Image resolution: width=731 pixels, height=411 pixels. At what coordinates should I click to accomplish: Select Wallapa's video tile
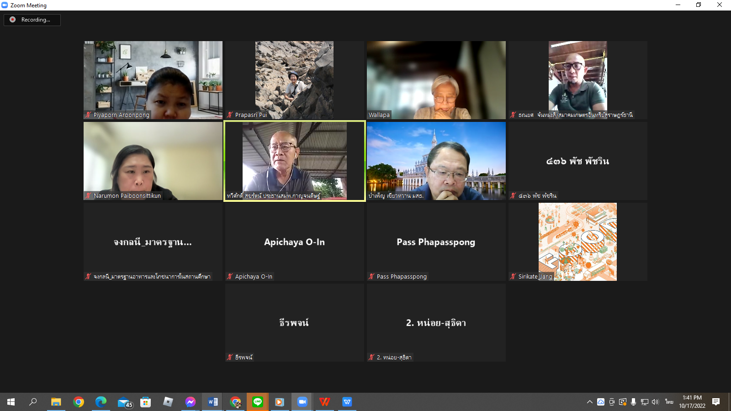tap(436, 80)
